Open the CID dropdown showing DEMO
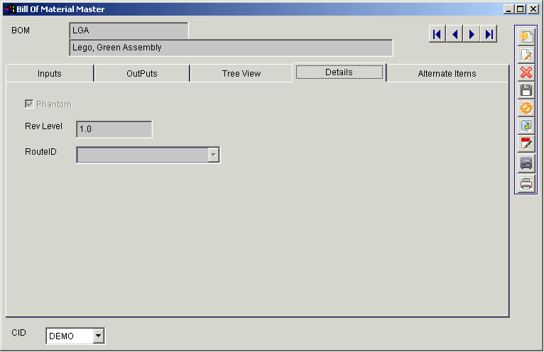The width and height of the screenshot is (544, 352). click(x=99, y=336)
